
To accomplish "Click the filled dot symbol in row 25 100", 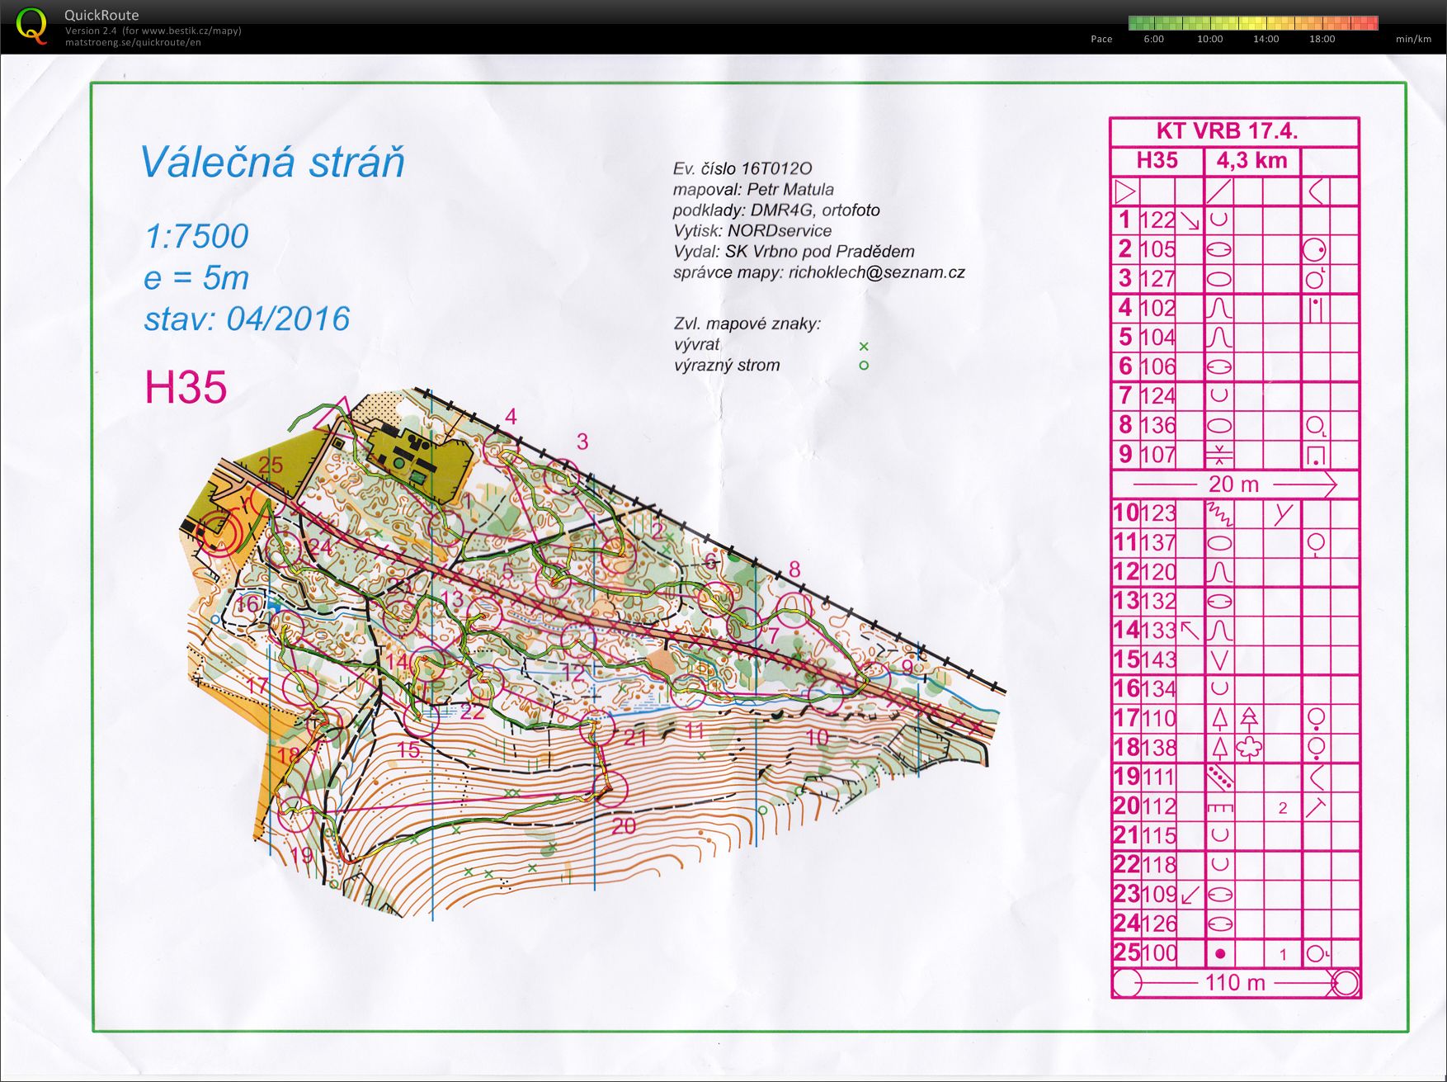I will (x=1220, y=953).
